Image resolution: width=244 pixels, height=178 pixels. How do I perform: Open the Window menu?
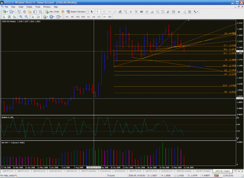[x=47, y=7]
